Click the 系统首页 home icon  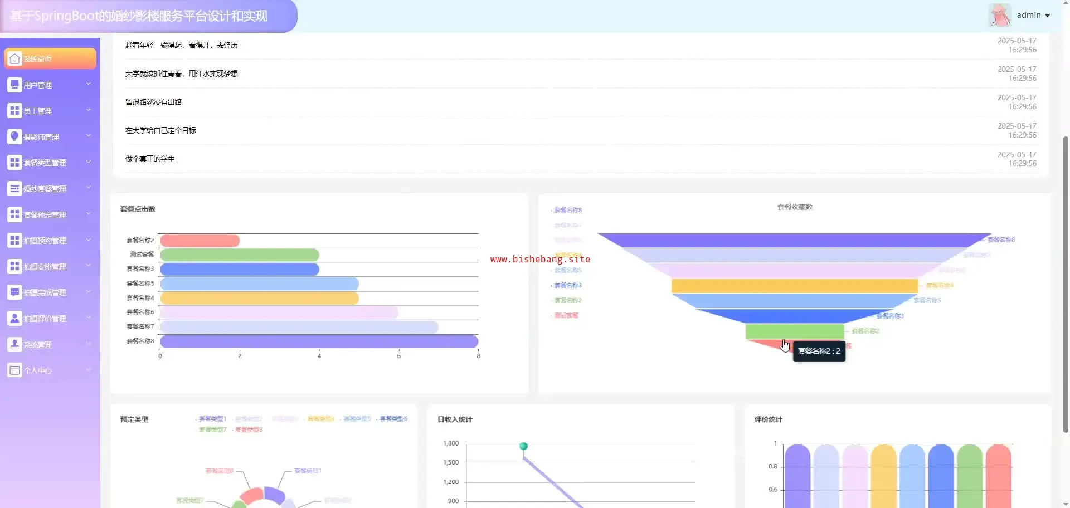(15, 59)
